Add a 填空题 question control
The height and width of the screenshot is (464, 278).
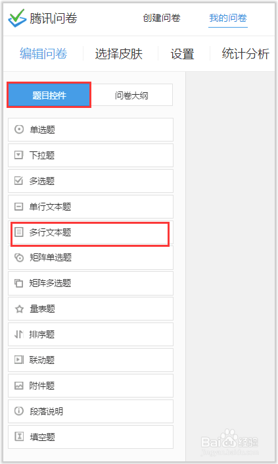pos(91,437)
